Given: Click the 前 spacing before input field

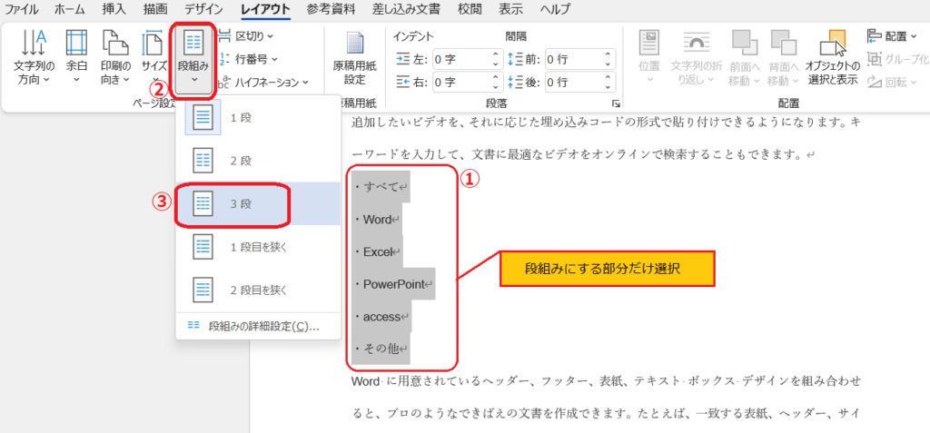Looking at the screenshot, I should pos(572,59).
